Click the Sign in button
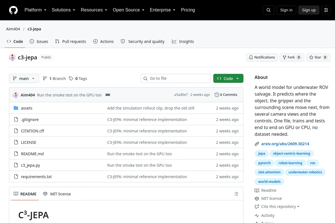 [286, 10]
